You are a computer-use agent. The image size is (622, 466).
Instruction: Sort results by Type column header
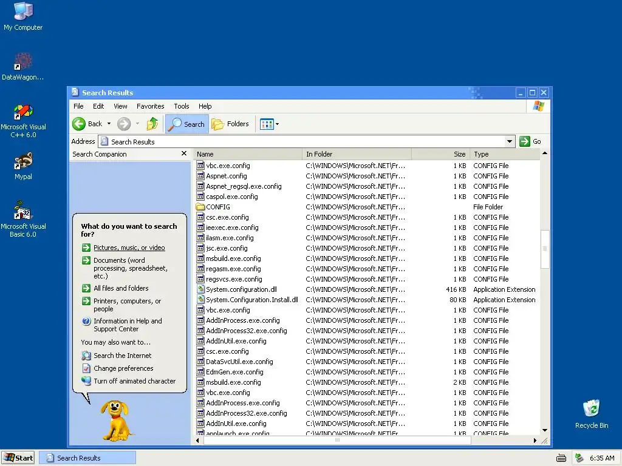pos(505,154)
